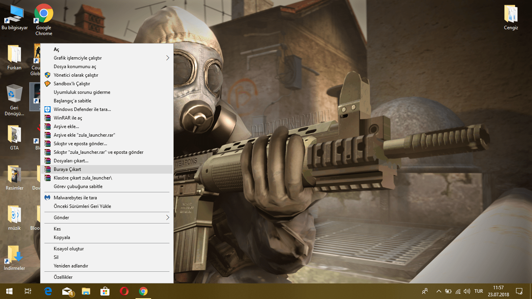Select Uyumluluk sorunu giderme
This screenshot has height=299, width=532.
pos(107,92)
